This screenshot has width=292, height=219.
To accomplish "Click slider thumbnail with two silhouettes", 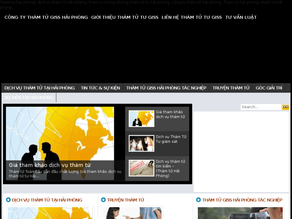I will tap(141, 119).
